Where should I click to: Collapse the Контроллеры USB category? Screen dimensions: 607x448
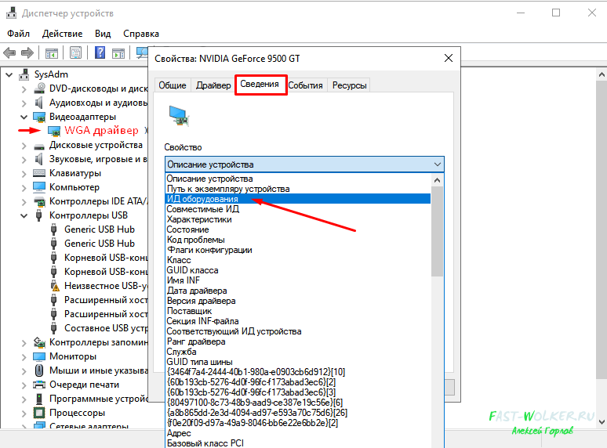click(x=24, y=215)
